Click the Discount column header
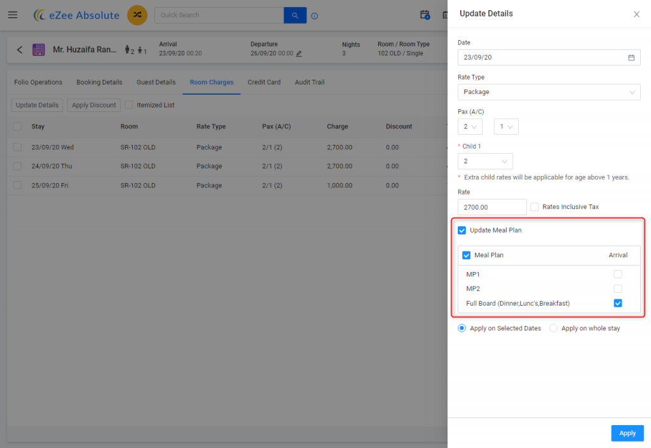Image resolution: width=651 pixels, height=448 pixels. click(399, 126)
